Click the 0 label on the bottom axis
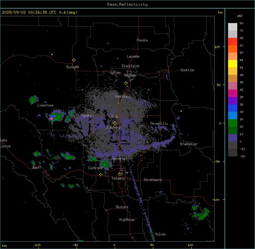The image size is (255, 249). (114, 245)
